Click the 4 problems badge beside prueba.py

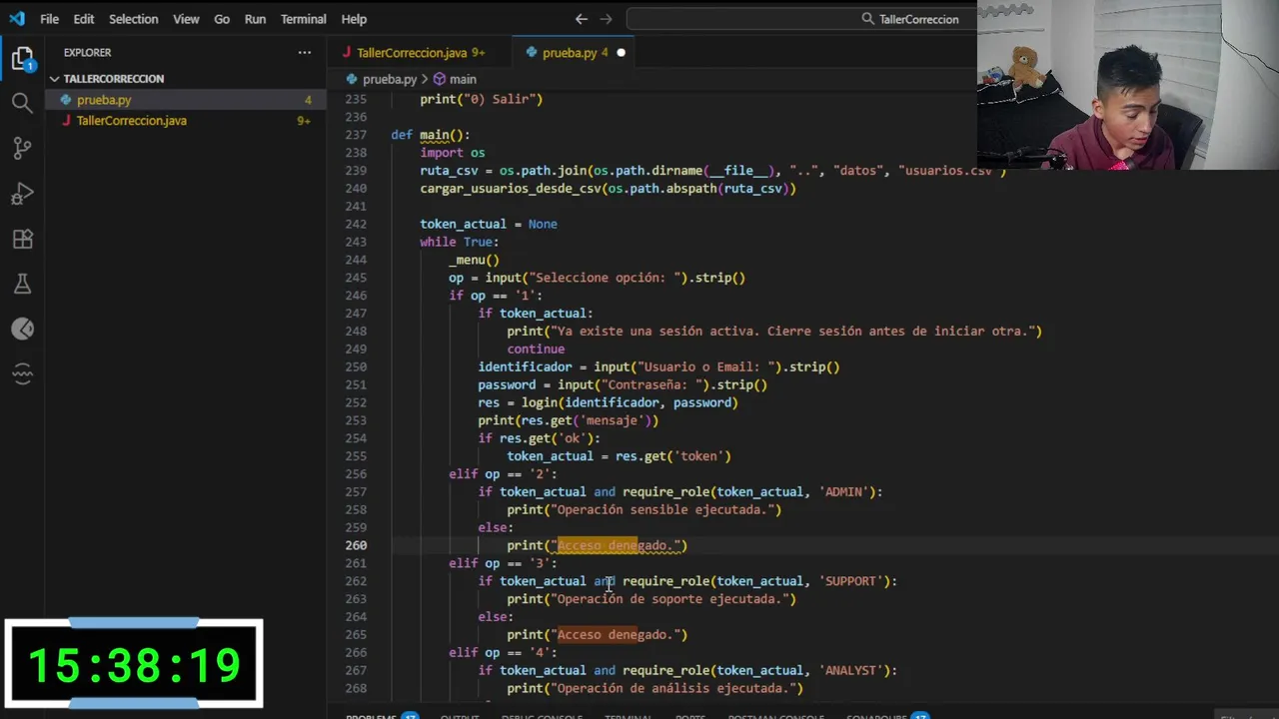(308, 100)
